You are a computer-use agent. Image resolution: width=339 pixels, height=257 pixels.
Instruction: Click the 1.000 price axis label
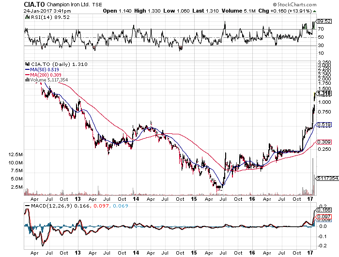point(324,102)
